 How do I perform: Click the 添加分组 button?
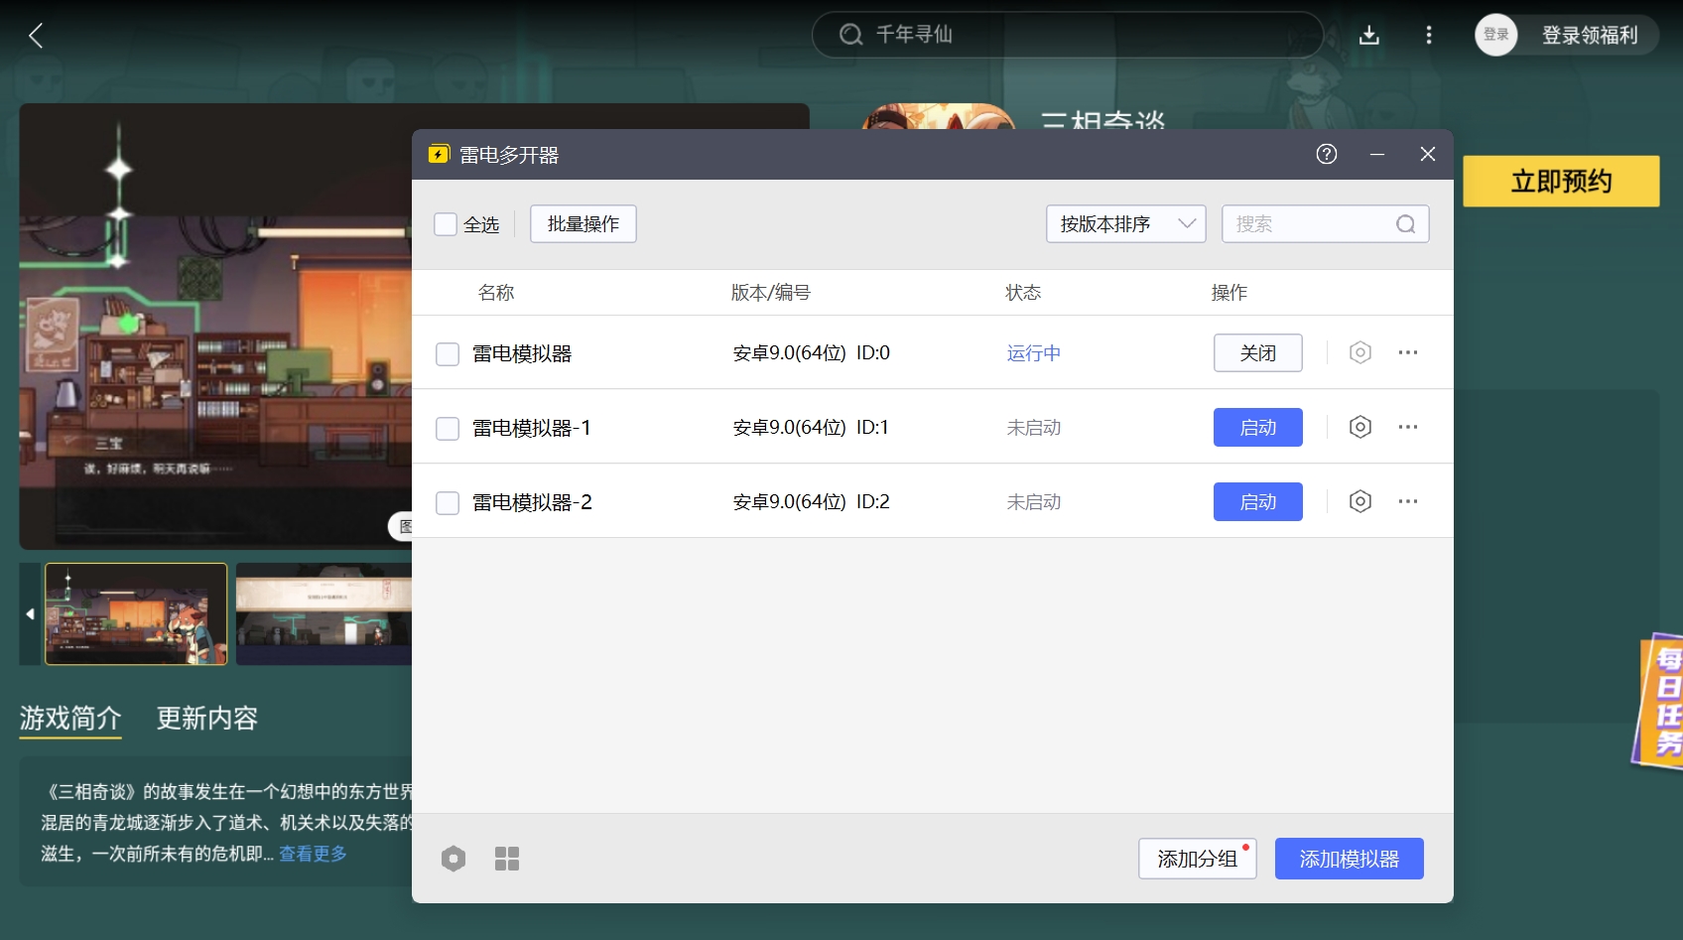(x=1198, y=859)
